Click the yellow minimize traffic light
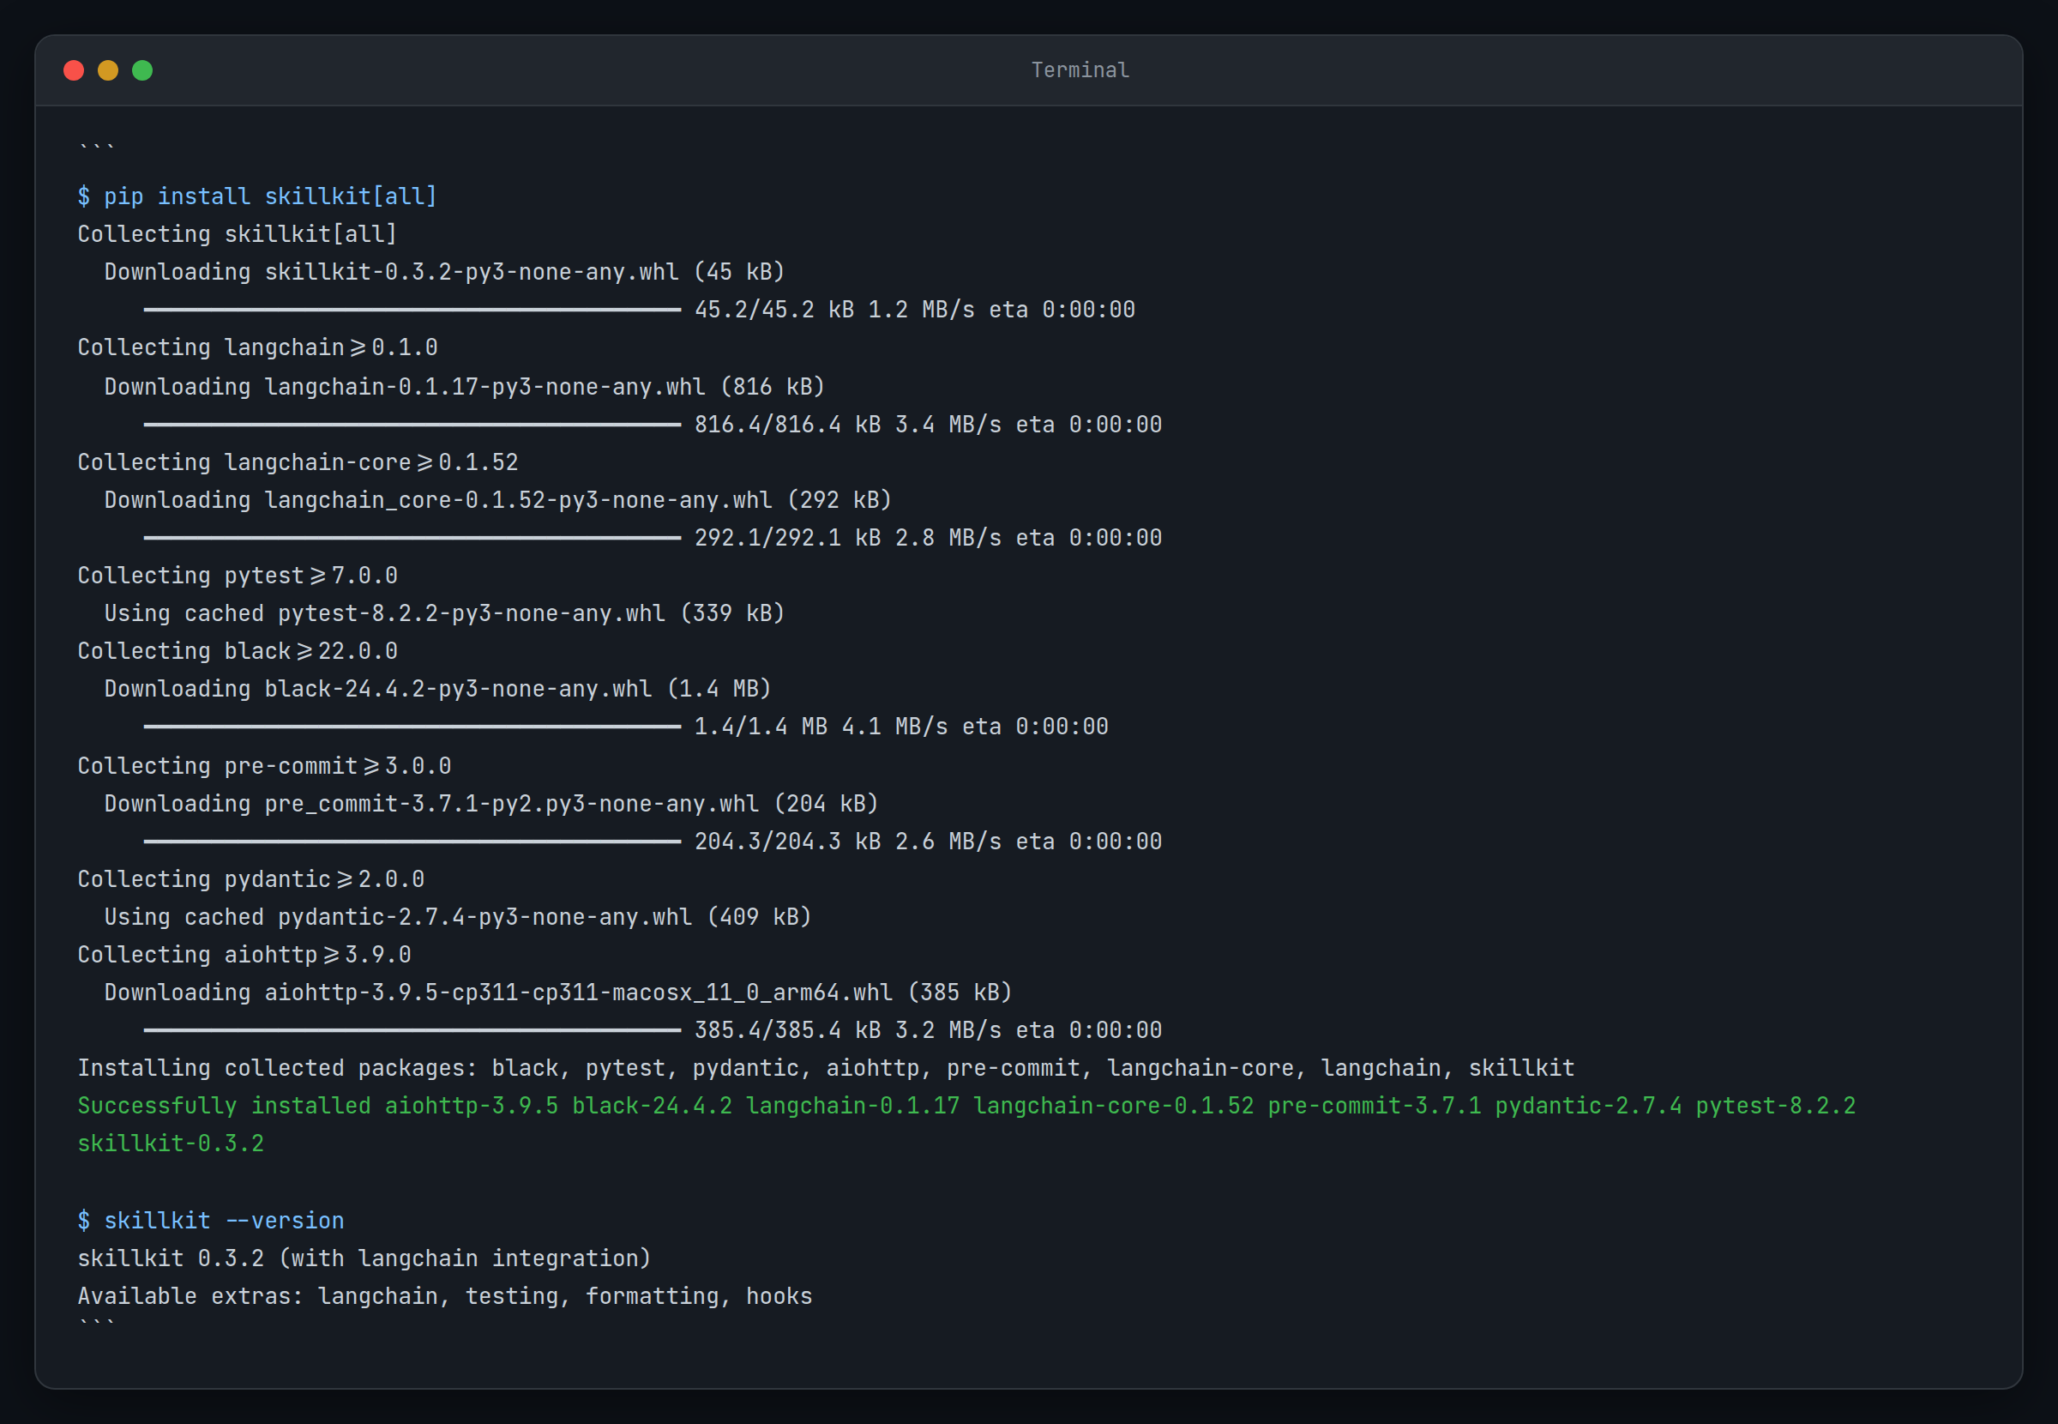Viewport: 2058px width, 1424px height. 109,69
